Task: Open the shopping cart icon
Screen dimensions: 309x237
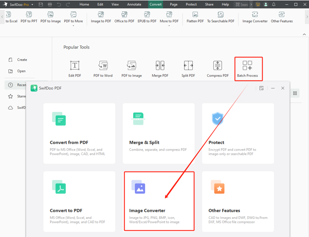Action: (257, 4)
